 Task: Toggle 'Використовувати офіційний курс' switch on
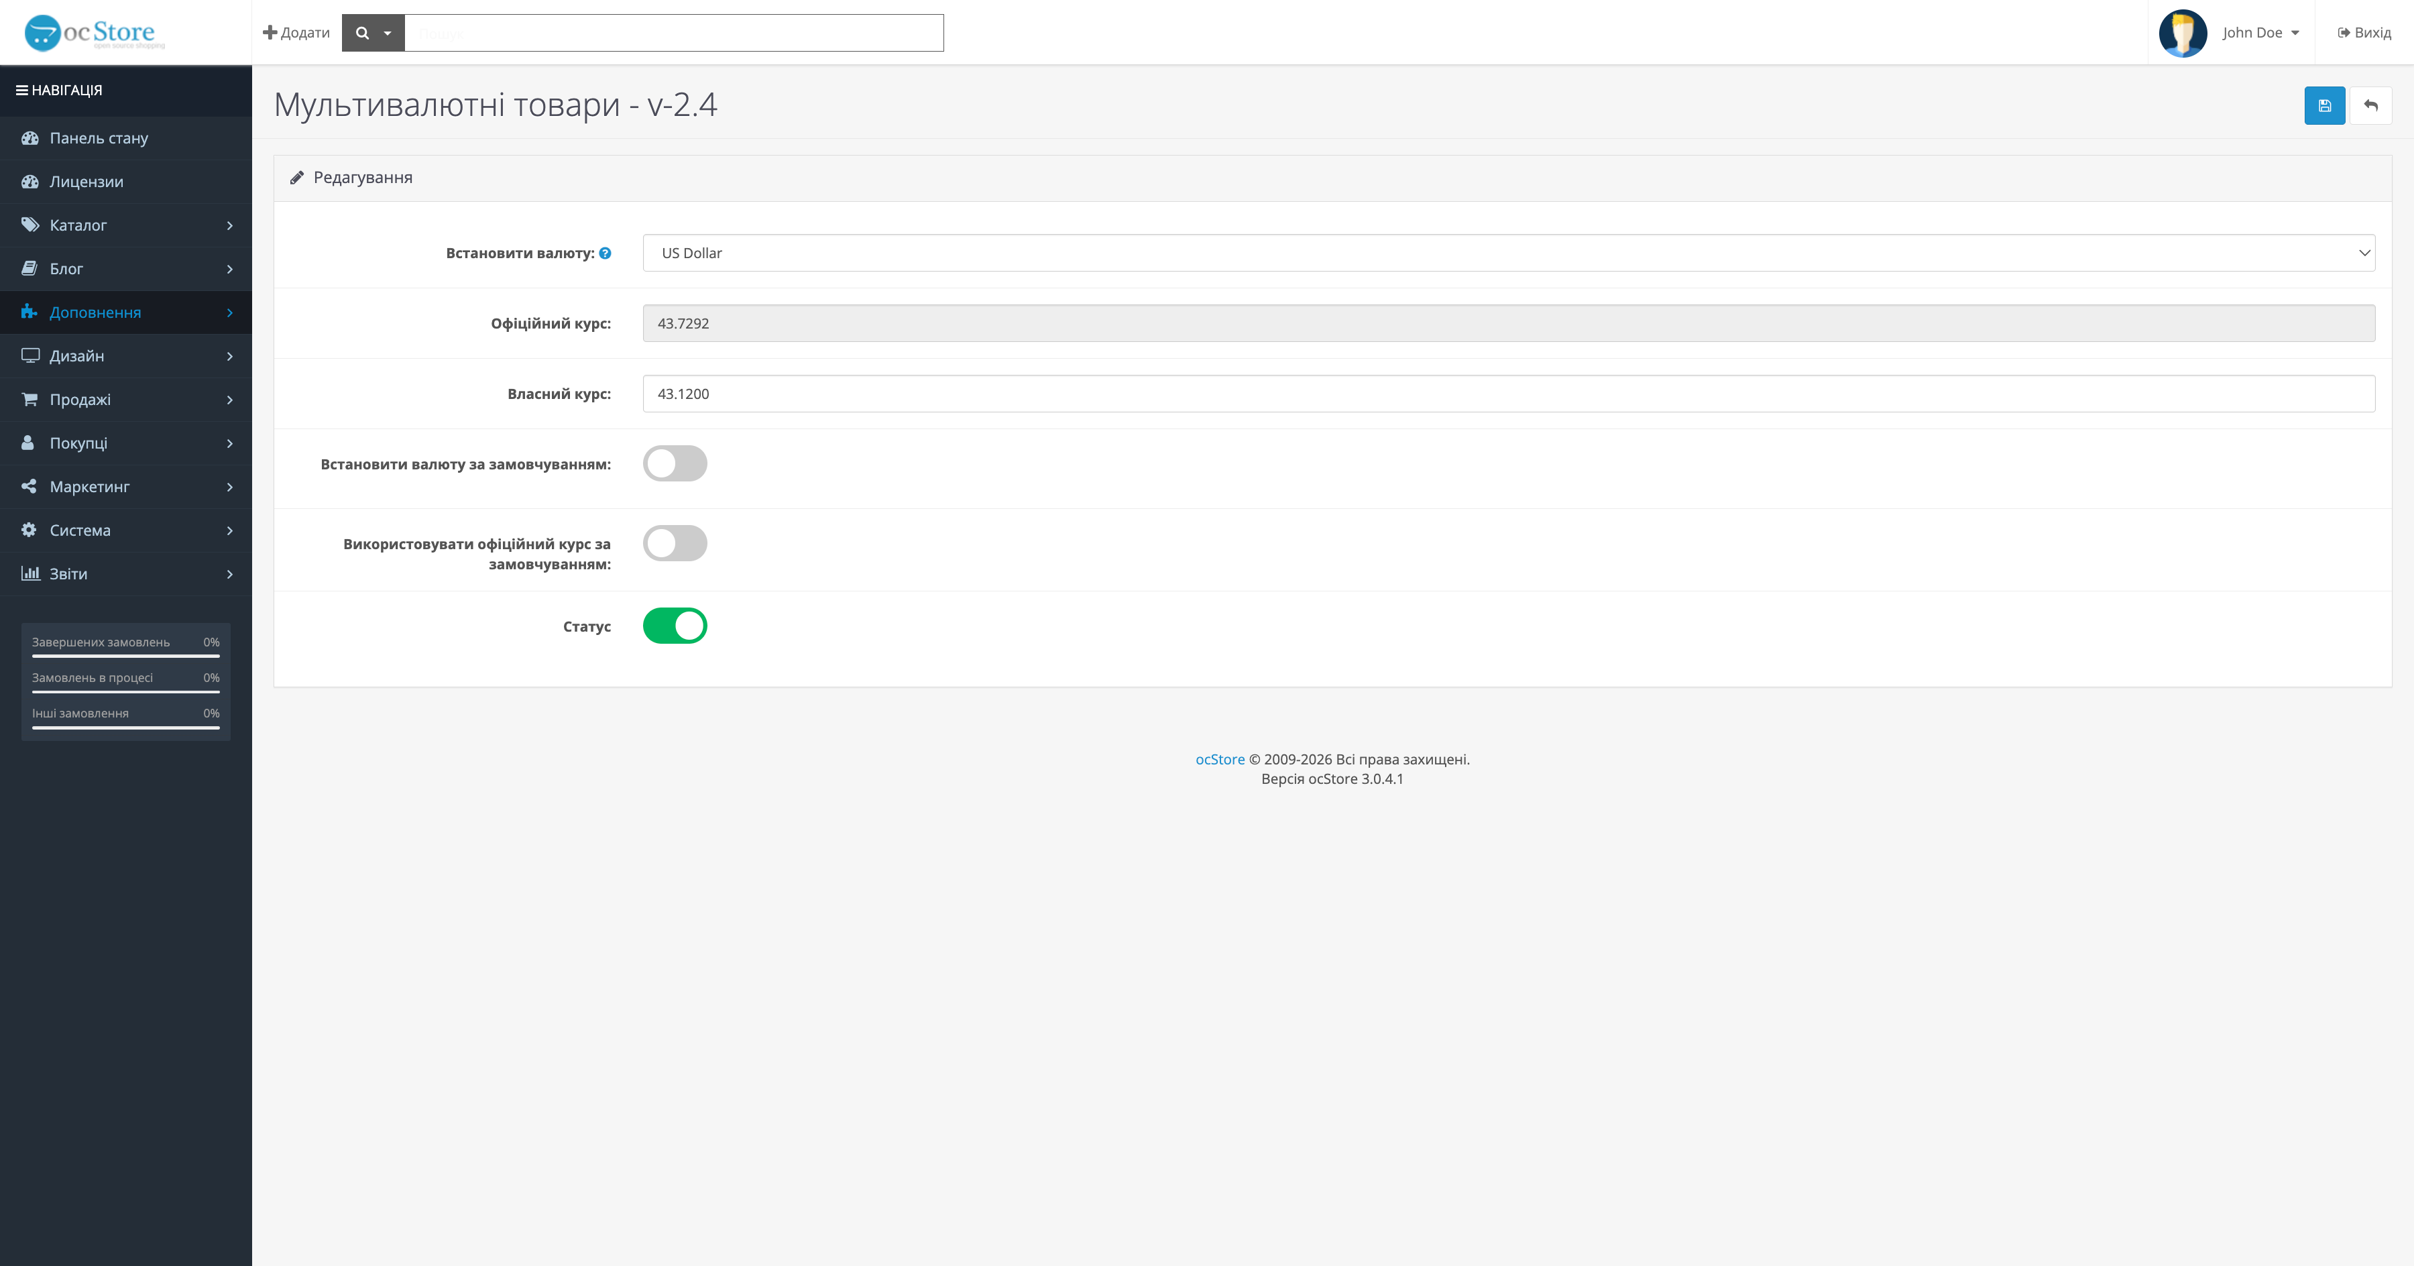(x=675, y=544)
